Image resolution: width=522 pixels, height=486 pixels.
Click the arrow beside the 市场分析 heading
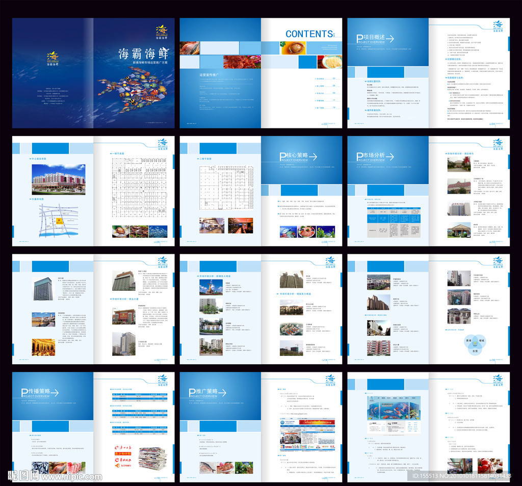point(390,157)
